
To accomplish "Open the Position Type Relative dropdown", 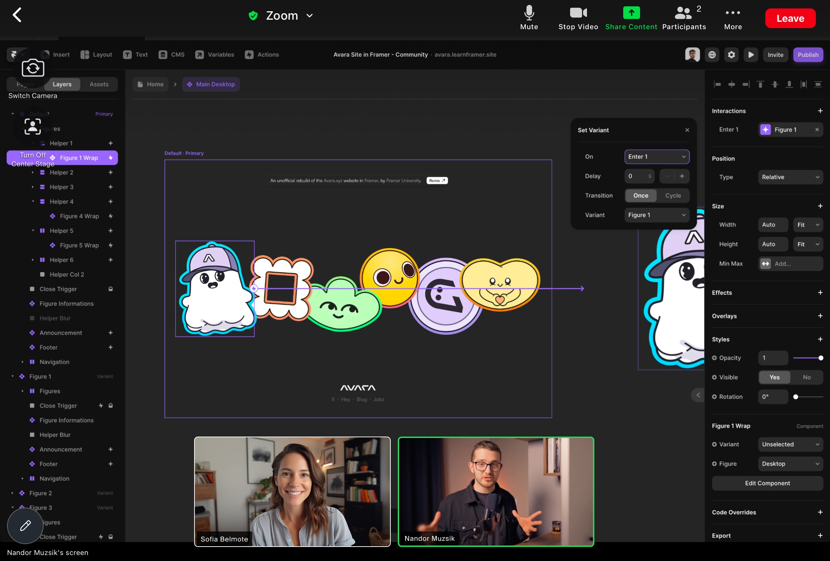I will coord(790,177).
